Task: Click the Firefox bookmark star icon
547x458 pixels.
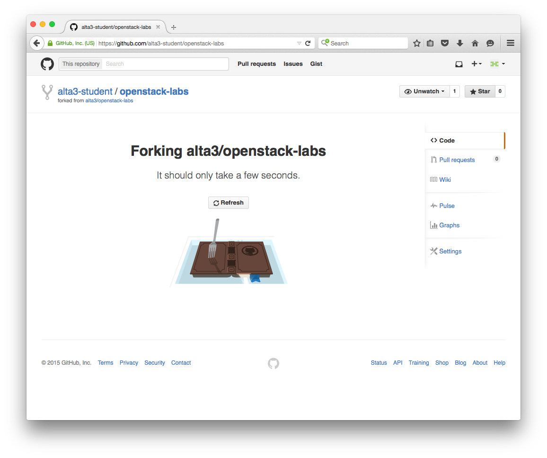Action: [x=416, y=43]
